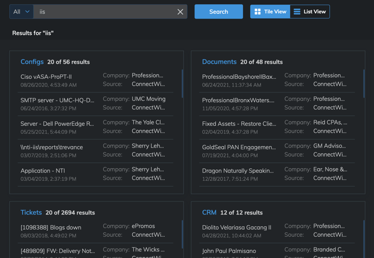Click Branded C... company name
This screenshot has width=374, height=258.
pos(329,249)
